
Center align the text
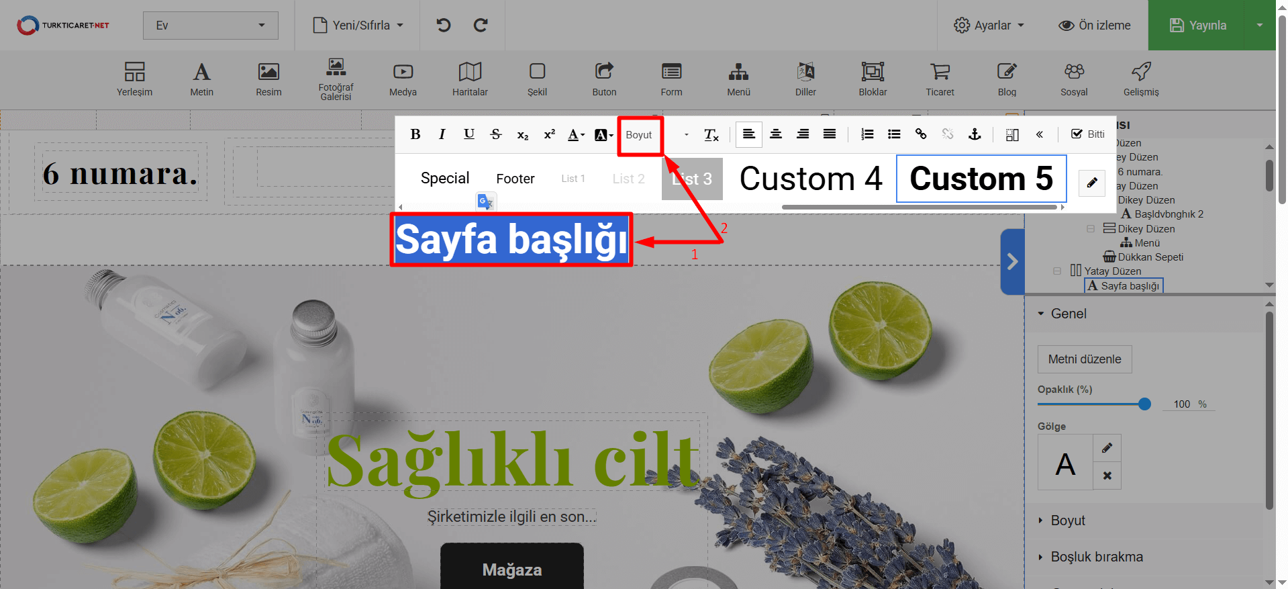[776, 134]
